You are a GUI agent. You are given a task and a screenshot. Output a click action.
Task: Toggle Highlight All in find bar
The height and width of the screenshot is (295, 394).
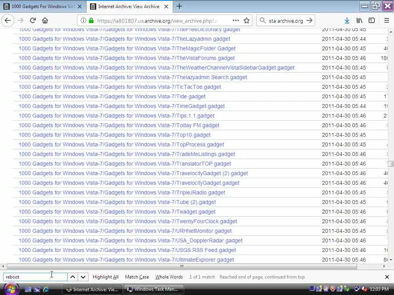point(105,277)
